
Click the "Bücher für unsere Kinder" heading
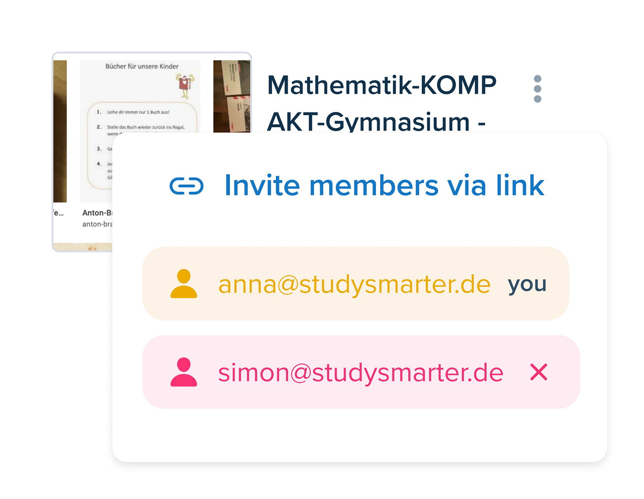tap(142, 66)
